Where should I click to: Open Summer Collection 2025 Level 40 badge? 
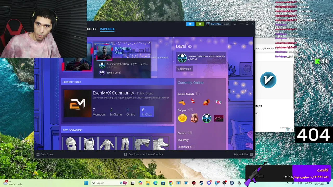pyautogui.click(x=201, y=58)
